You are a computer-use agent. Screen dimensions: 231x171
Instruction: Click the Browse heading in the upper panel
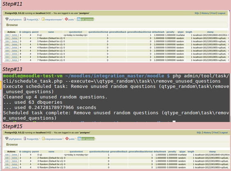click(x=12, y=25)
